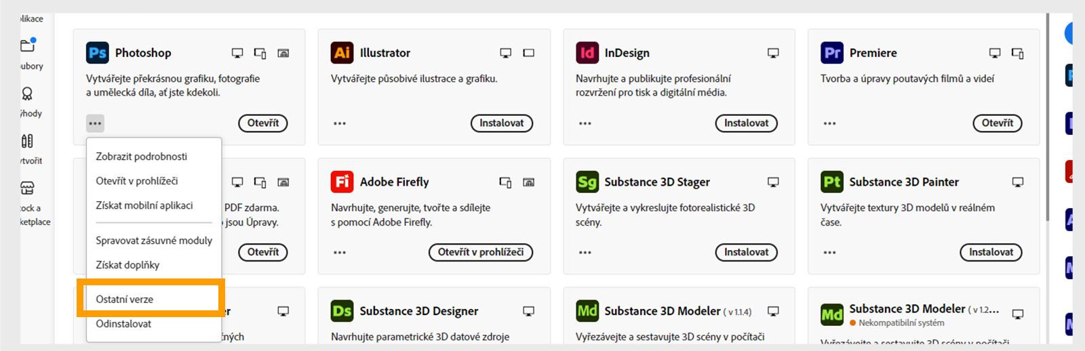
Task: Open Photoshop's three-dot more options menu
Action: click(x=95, y=123)
